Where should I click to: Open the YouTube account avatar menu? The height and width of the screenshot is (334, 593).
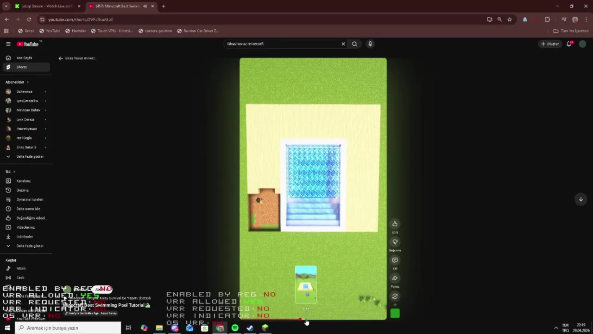tap(582, 44)
